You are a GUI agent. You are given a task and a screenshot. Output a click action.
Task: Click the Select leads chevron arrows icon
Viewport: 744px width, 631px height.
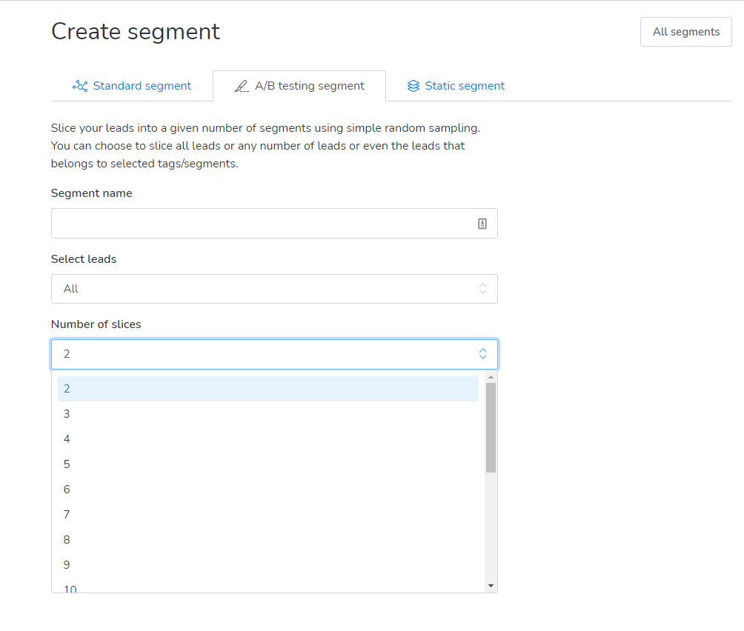click(x=482, y=289)
